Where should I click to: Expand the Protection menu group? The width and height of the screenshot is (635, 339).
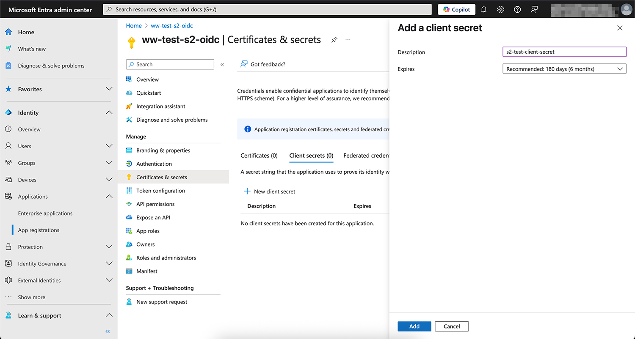point(109,247)
